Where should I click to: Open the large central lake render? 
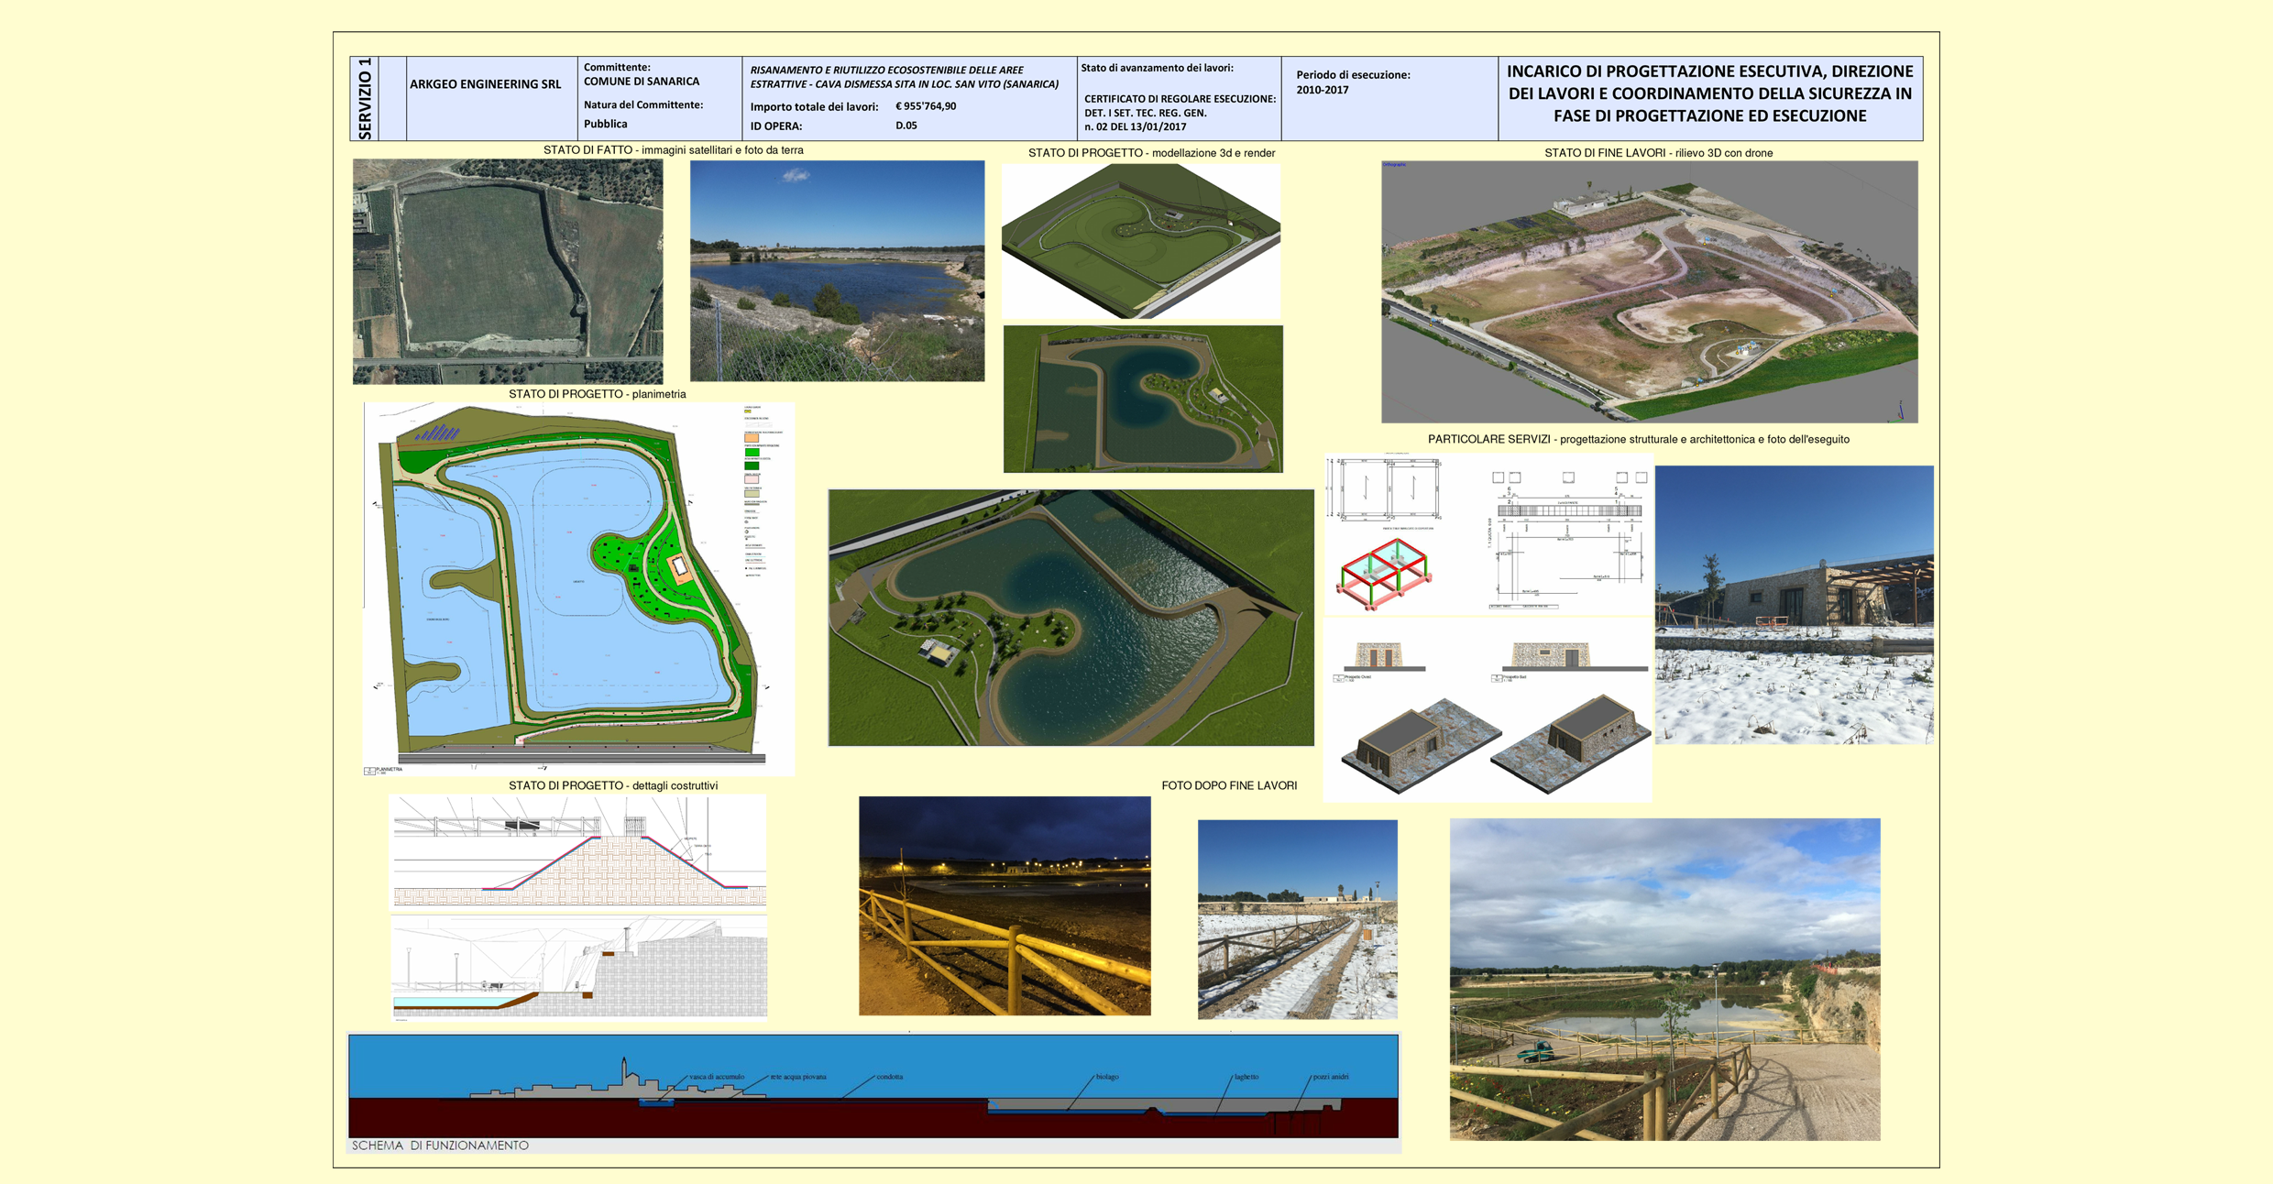click(x=1071, y=617)
